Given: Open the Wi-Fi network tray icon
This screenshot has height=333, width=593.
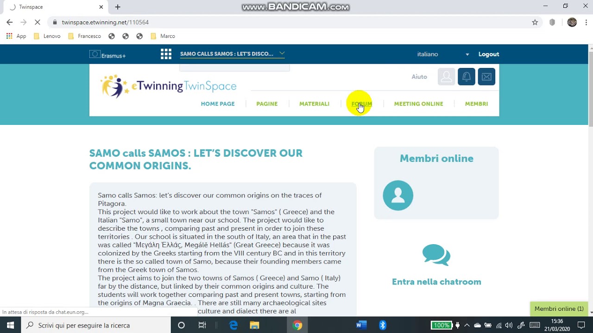Looking at the screenshot, I should click(498, 325).
